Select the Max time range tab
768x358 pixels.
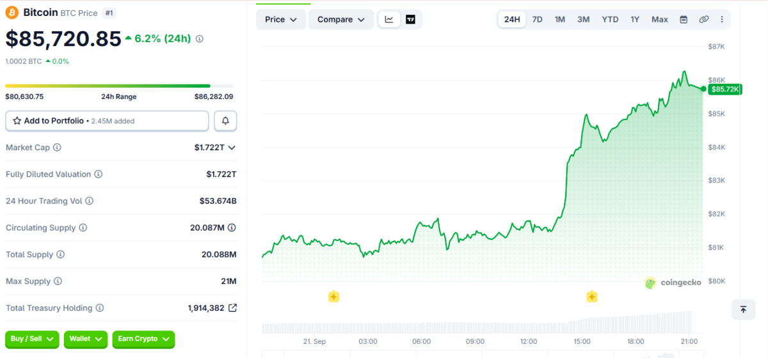pos(660,19)
